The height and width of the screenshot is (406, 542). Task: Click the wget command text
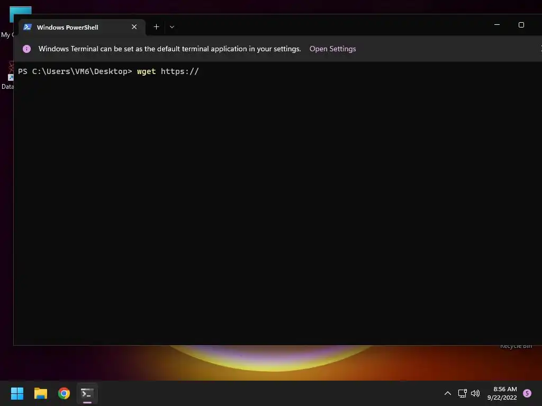pos(146,71)
